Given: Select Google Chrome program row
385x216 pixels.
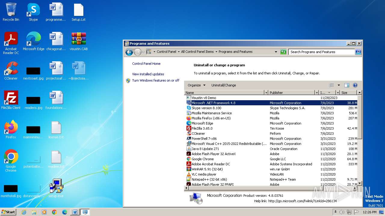Looking at the screenshot, I should [x=271, y=159].
